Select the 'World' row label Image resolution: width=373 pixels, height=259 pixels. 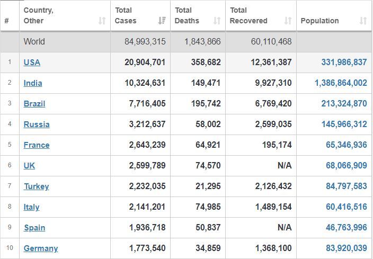(x=34, y=42)
